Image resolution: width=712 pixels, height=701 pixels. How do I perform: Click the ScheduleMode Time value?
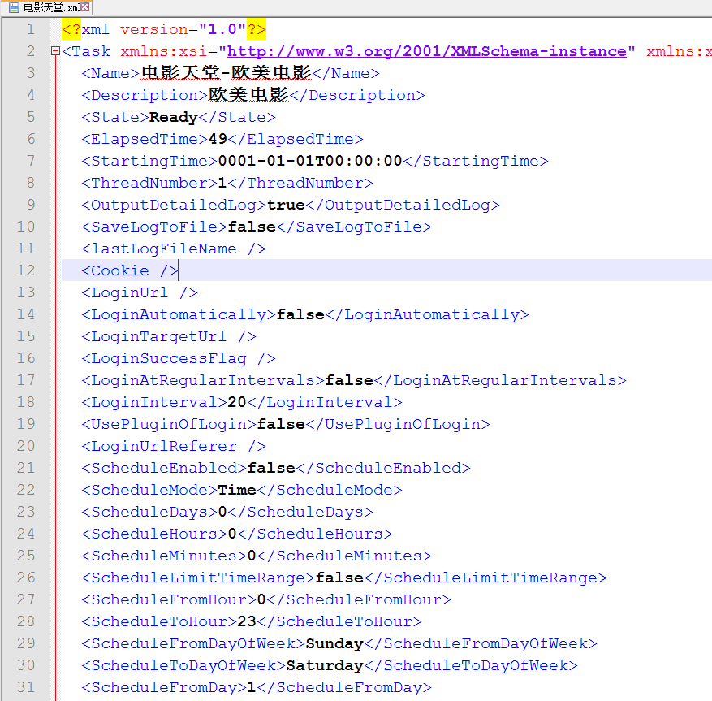point(237,490)
